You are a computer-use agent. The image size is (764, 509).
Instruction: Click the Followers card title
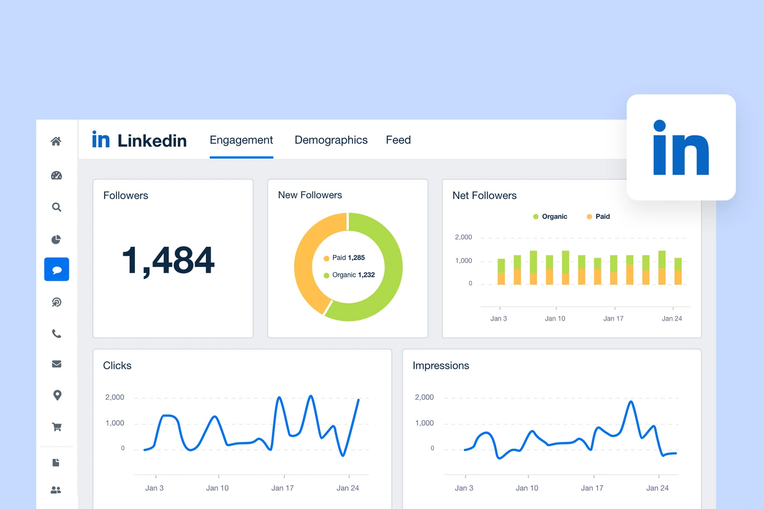click(x=126, y=196)
